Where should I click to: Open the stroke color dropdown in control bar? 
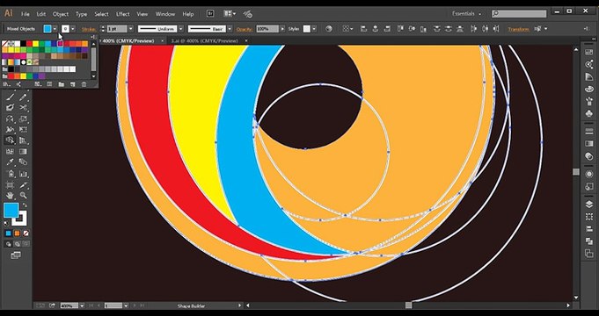coord(73,29)
